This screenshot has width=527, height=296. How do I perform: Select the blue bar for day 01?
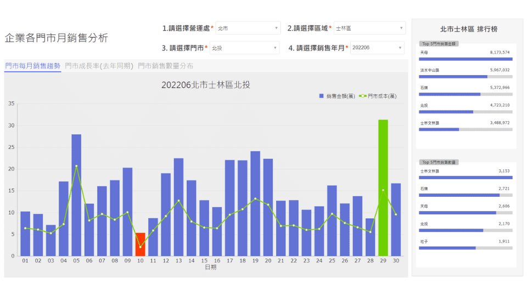pos(25,234)
